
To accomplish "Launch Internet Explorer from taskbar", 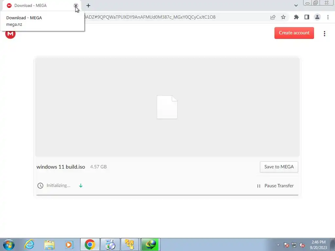I will 29,244.
